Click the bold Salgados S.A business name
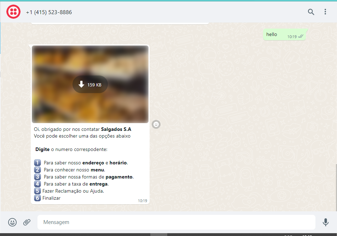This screenshot has height=236, width=337. click(x=116, y=129)
